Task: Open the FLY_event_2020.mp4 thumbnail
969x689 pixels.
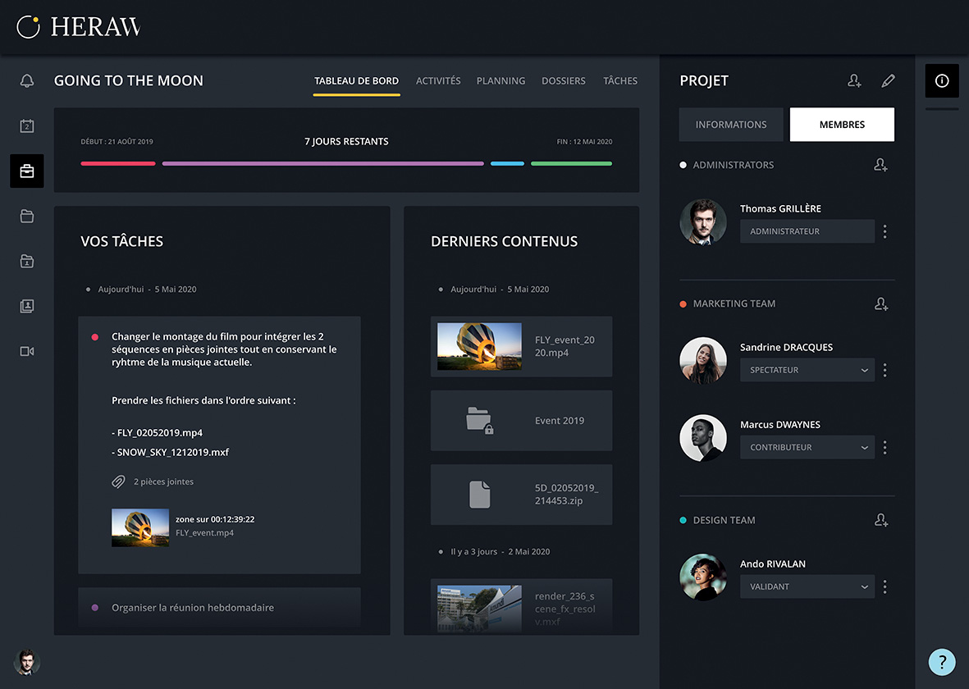Action: click(x=479, y=346)
